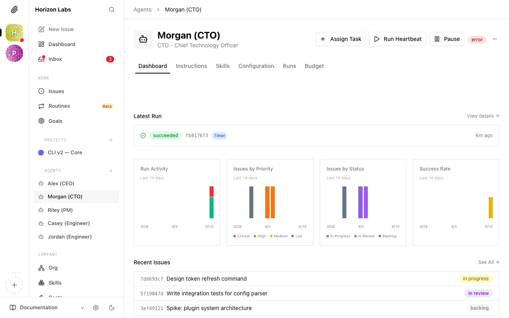Switch to the Configuration tab
The height and width of the screenshot is (318, 509).
pyautogui.click(x=256, y=66)
